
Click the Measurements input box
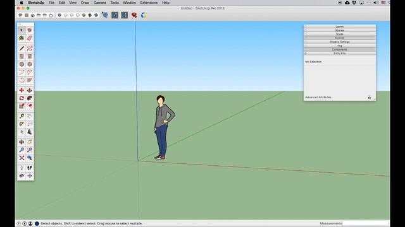[x=366, y=223]
